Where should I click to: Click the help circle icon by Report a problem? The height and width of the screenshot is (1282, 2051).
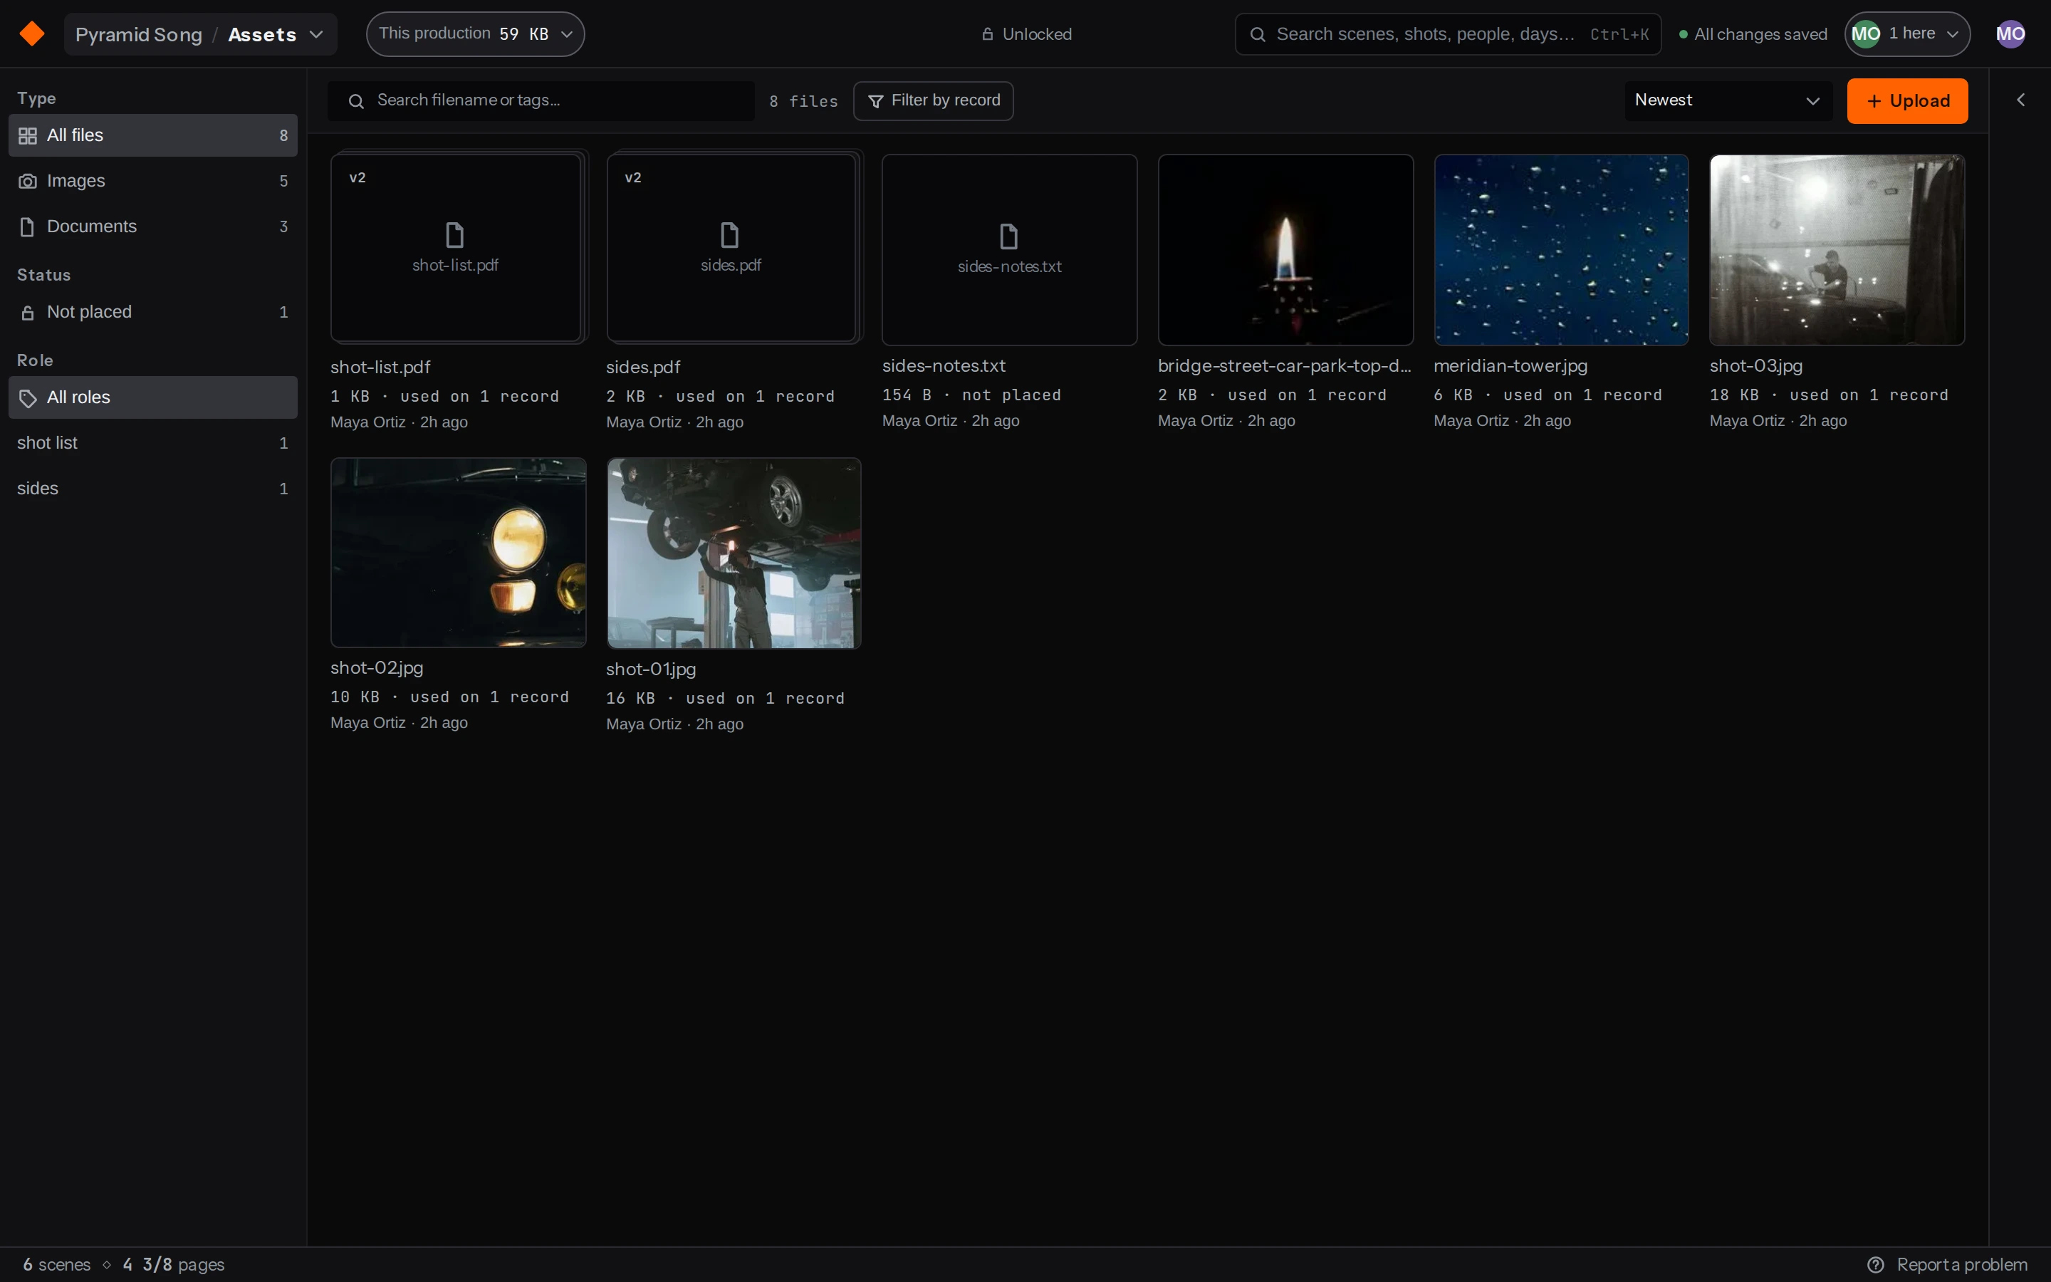pyautogui.click(x=1876, y=1264)
